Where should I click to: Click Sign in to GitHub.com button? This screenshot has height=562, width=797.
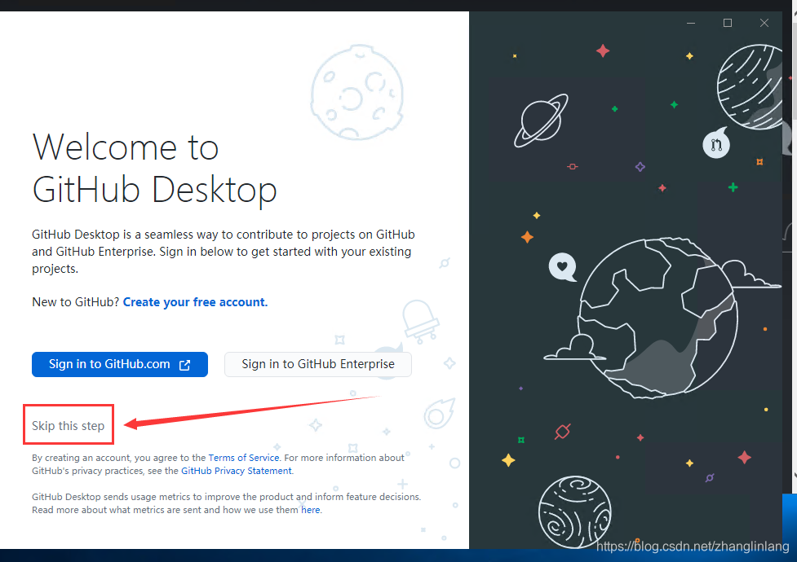(119, 364)
